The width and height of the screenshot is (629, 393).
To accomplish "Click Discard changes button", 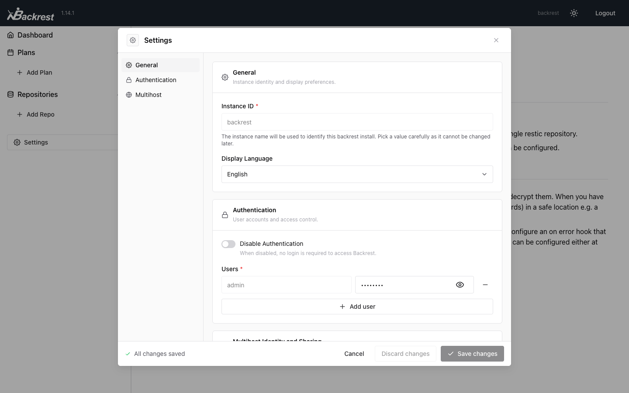I will 405,354.
